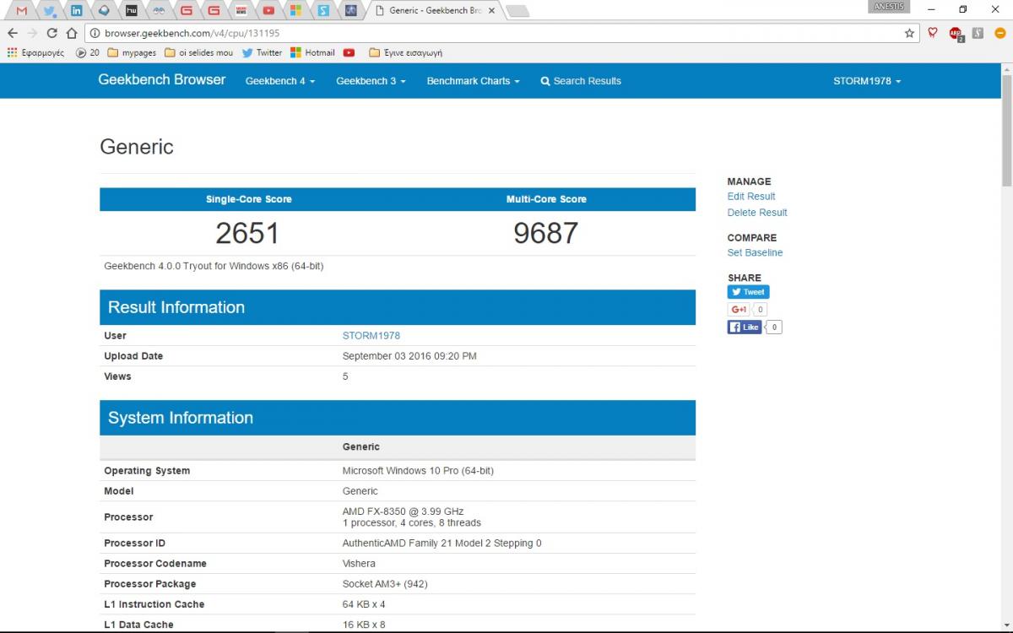Share the result with the Tweet button
The height and width of the screenshot is (633, 1013).
click(749, 292)
